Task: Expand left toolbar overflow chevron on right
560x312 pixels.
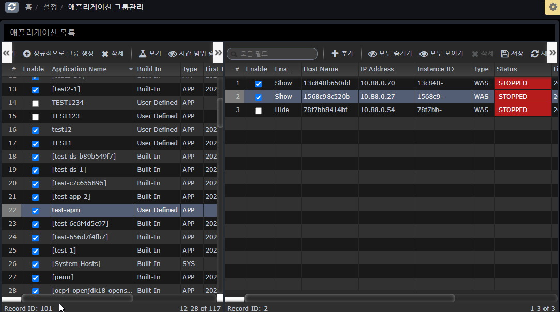Action: [218, 53]
